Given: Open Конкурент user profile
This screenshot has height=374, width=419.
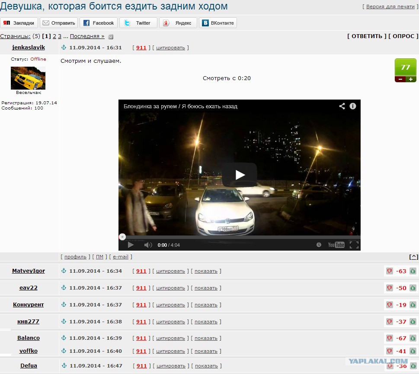Looking at the screenshot, I should tap(29, 304).
